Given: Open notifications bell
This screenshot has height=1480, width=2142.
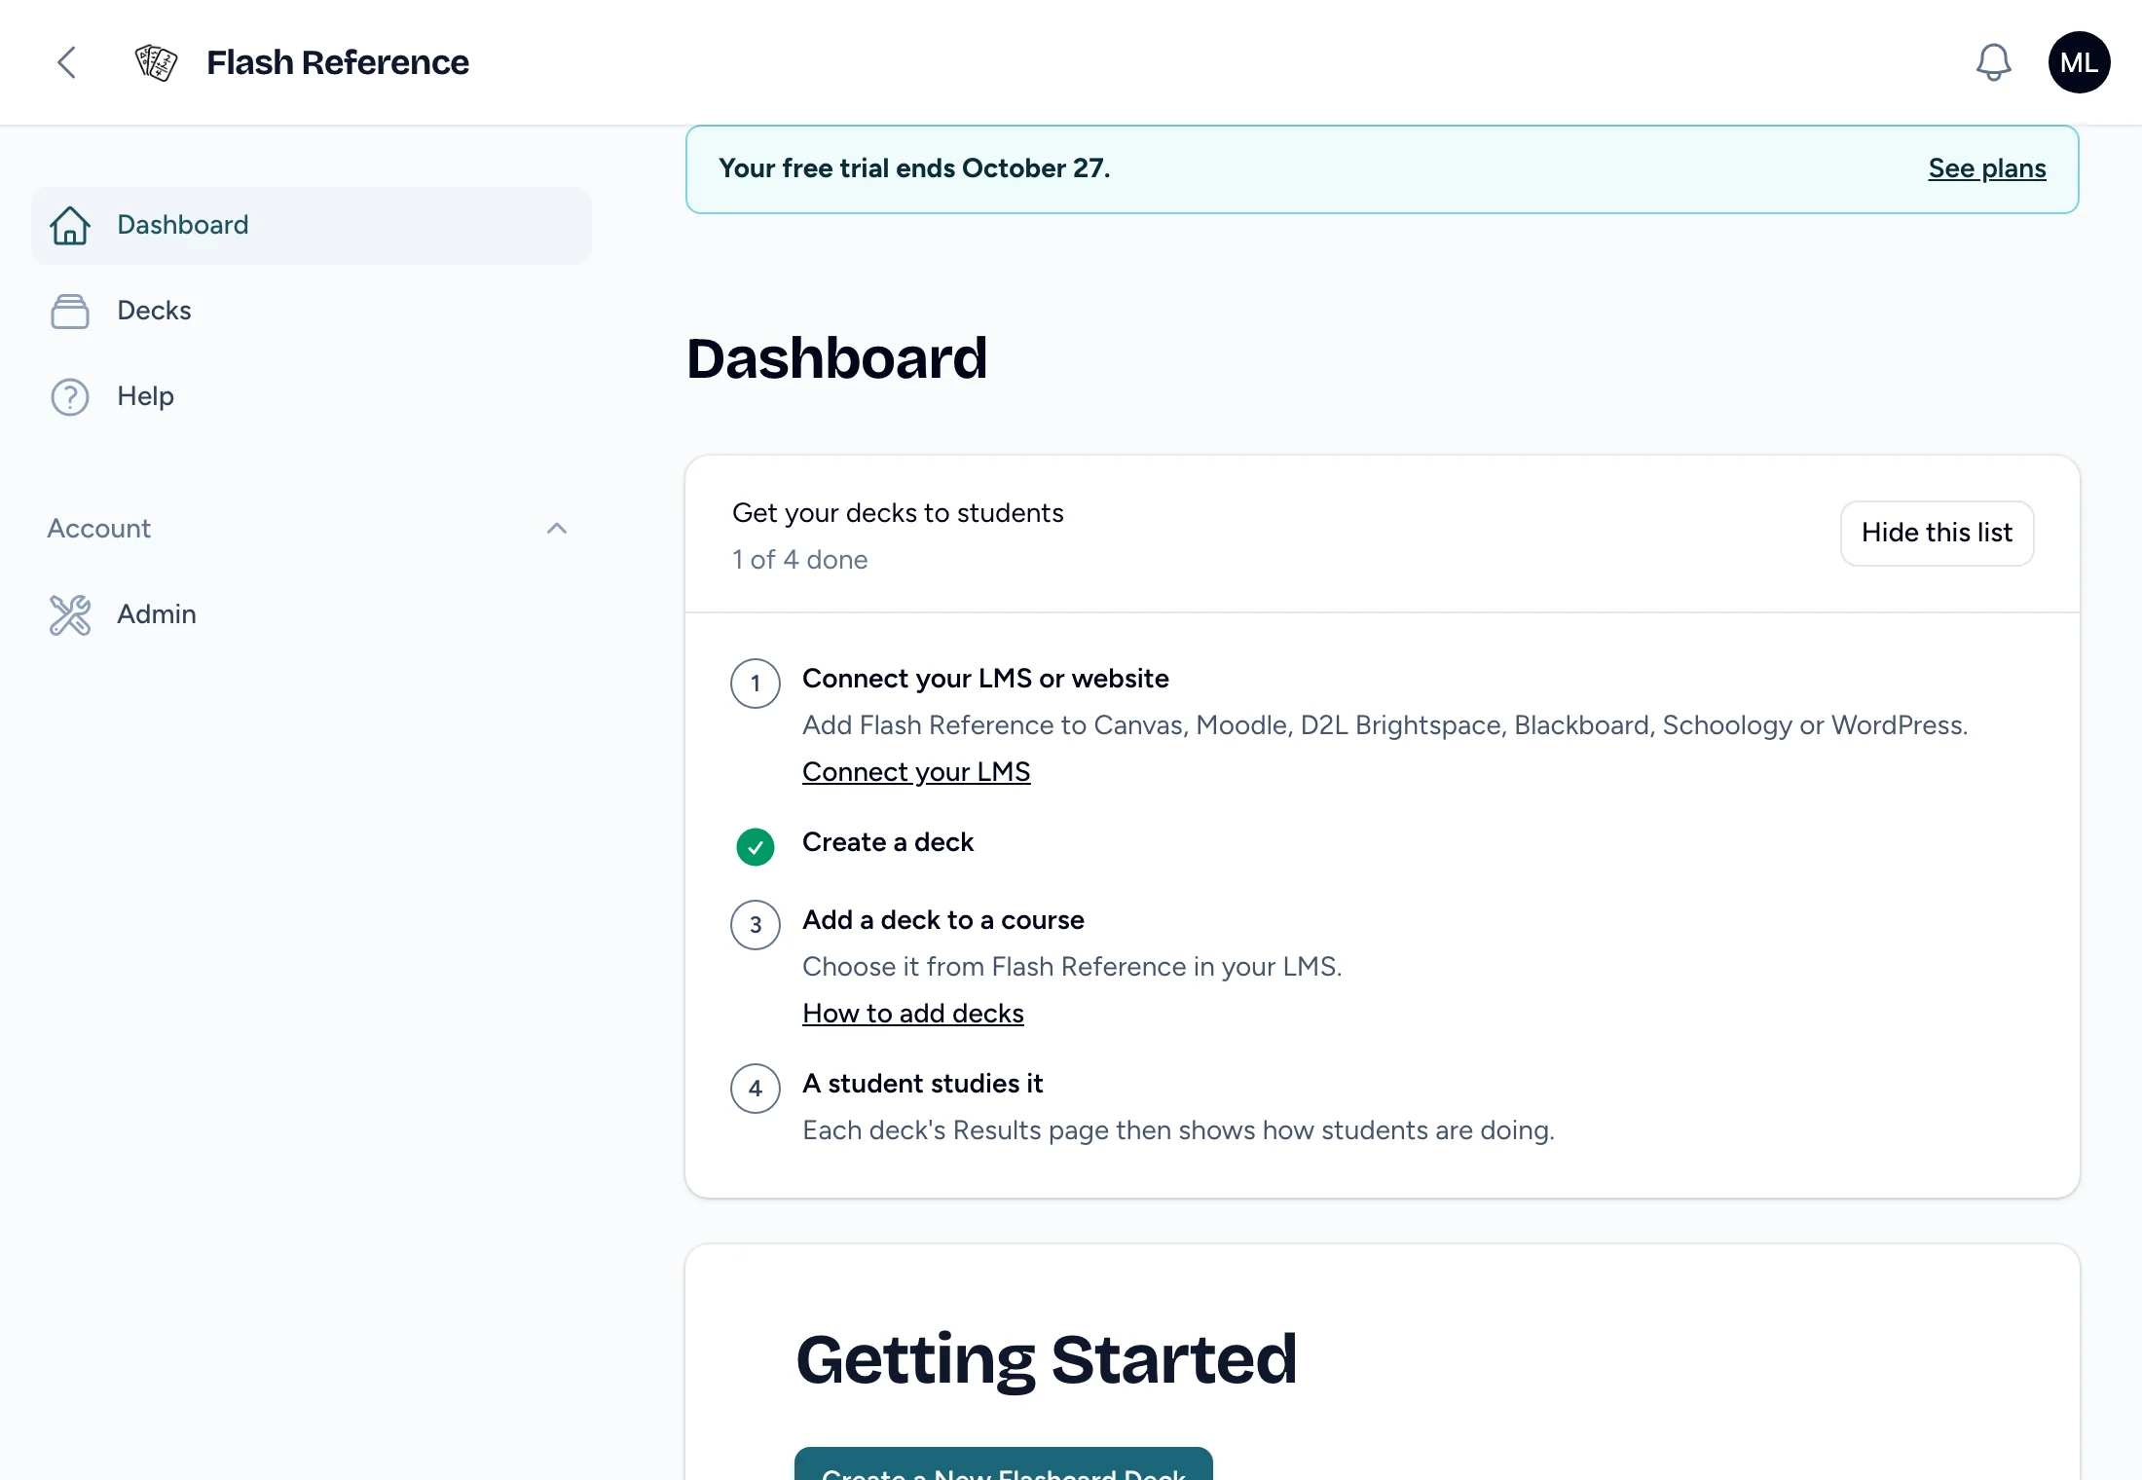Looking at the screenshot, I should pos(1993,62).
